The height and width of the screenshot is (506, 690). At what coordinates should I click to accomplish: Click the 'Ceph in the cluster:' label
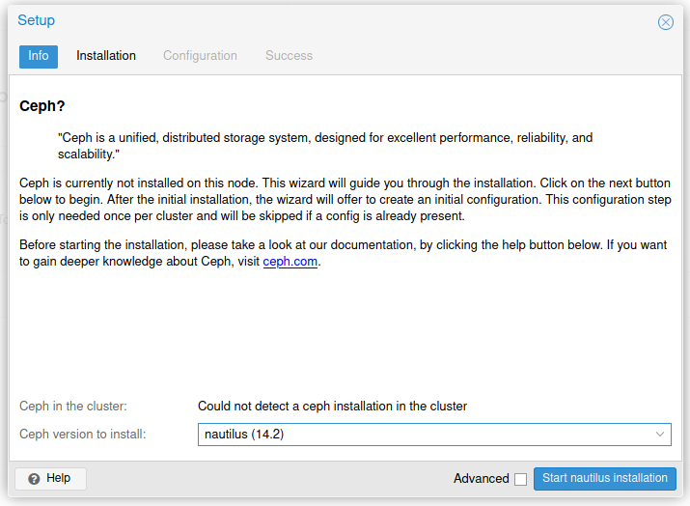pyautogui.click(x=73, y=406)
